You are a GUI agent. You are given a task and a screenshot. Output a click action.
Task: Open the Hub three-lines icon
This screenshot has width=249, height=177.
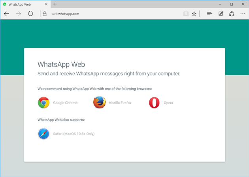(209, 14)
